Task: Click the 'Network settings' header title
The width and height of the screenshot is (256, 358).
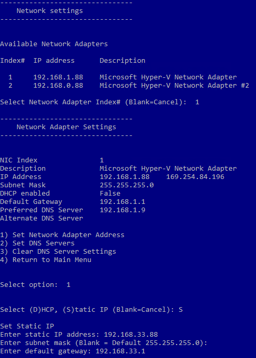Action: tap(50, 11)
